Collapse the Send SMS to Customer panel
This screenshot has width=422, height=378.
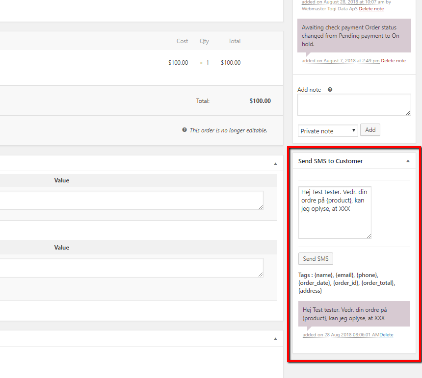pos(408,161)
